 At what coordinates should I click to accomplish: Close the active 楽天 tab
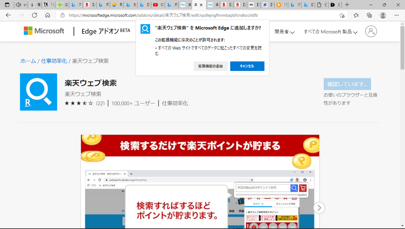pos(201,5)
